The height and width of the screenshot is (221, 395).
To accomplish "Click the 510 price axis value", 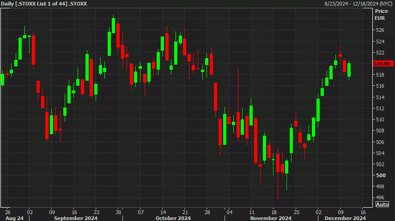I will (x=380, y=119).
